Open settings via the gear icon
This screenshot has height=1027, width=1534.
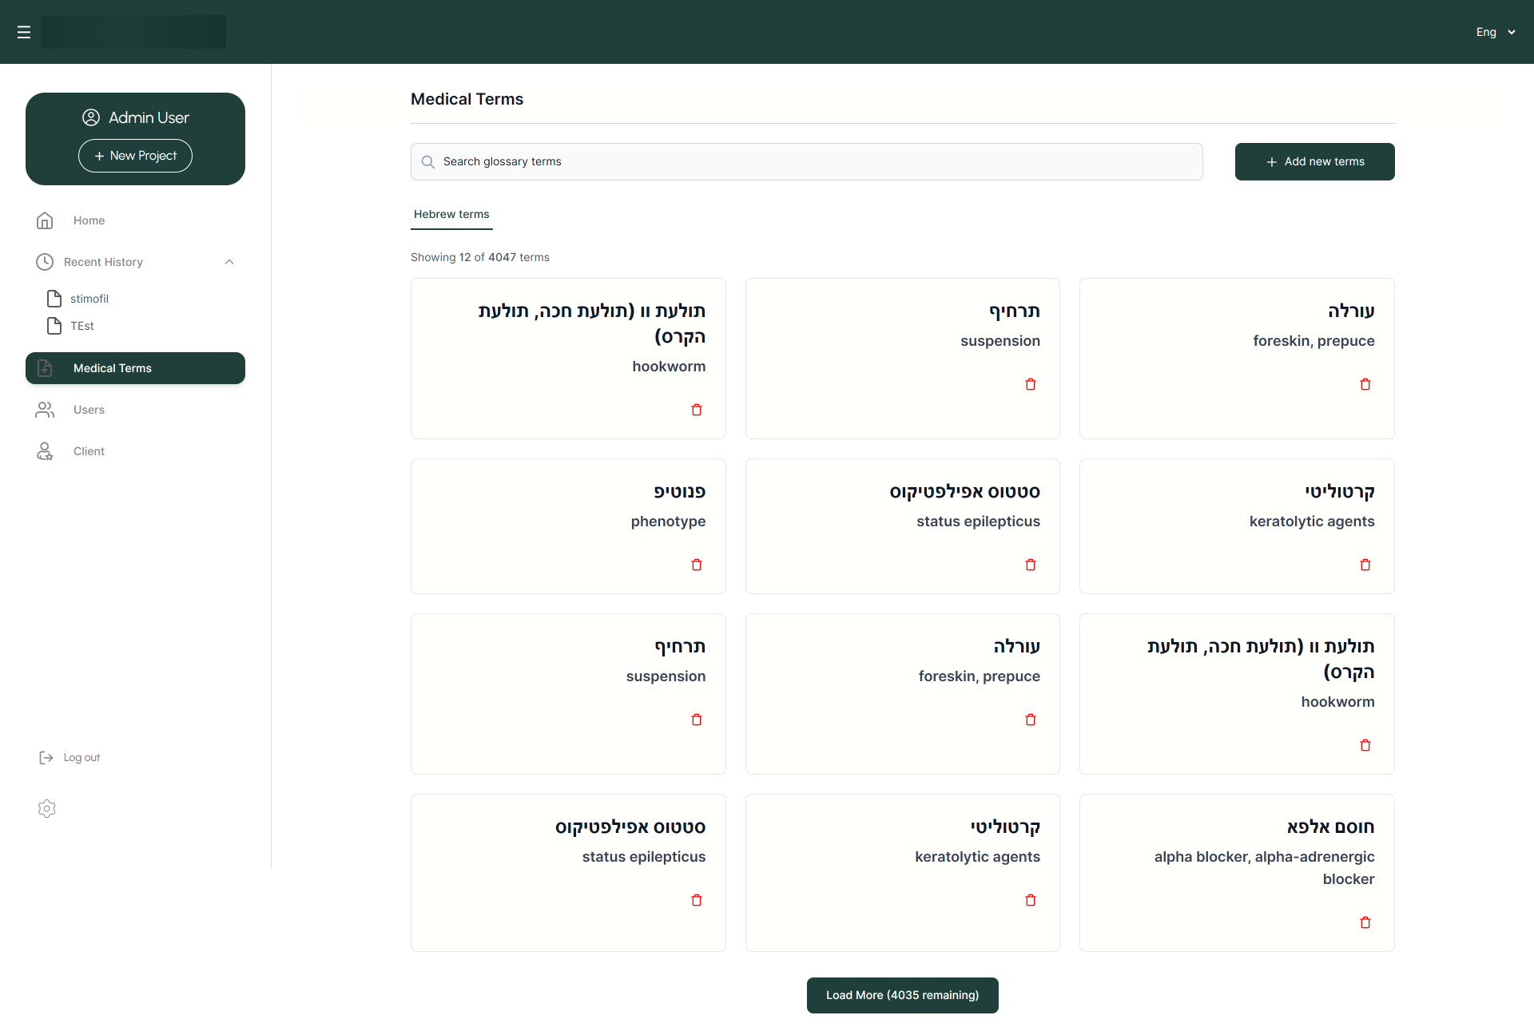[x=47, y=808]
